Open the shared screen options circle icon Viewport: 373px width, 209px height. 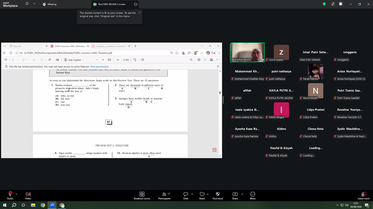tap(135, 4)
